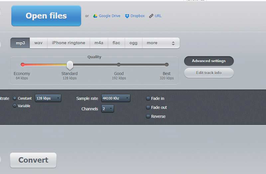Screen dimensions: 266x174
Task: Open the 128 kbps bitrate dropdown
Action: (48, 98)
